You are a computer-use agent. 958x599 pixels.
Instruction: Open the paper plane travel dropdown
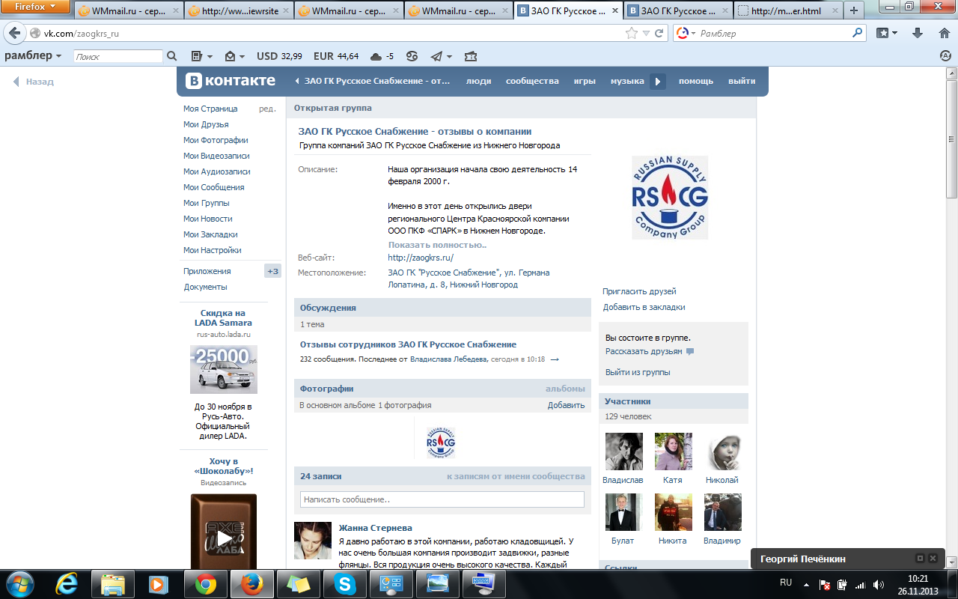click(x=442, y=56)
